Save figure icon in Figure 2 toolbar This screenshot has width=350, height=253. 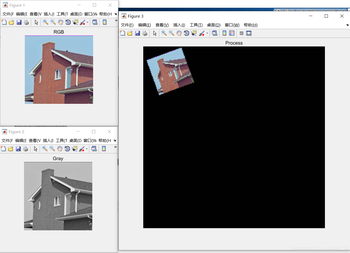[x=18, y=149]
